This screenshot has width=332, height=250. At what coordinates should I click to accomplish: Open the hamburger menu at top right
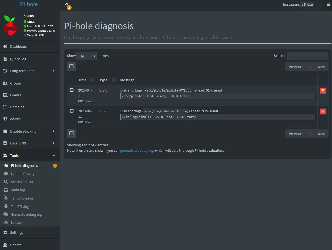click(x=328, y=4)
